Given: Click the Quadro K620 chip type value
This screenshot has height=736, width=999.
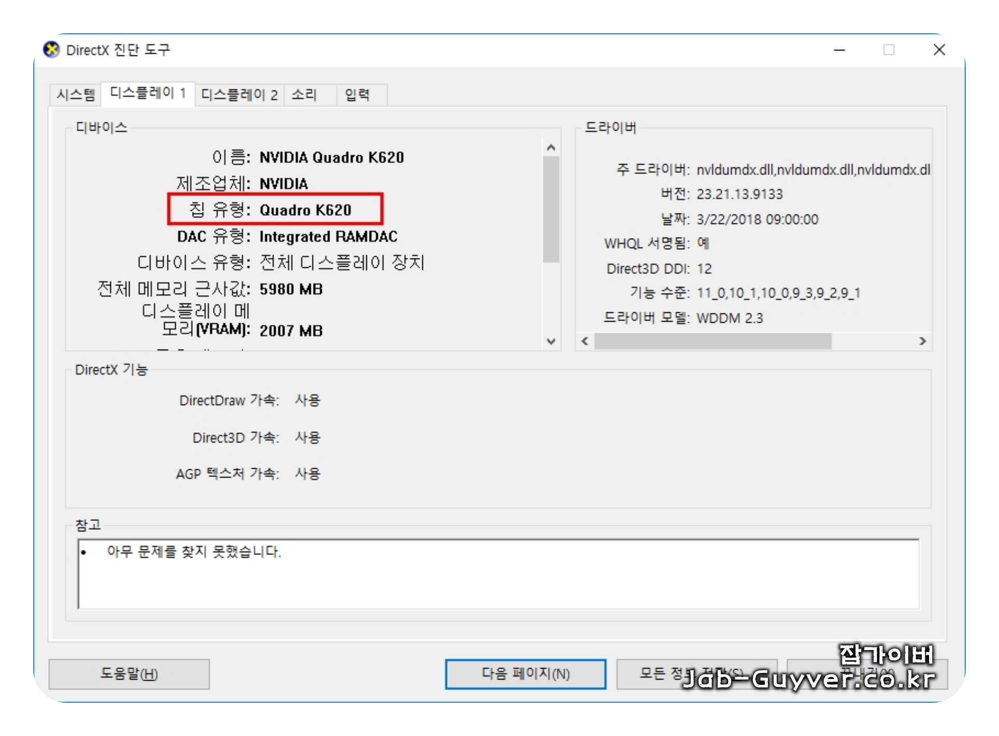Looking at the screenshot, I should (x=306, y=210).
